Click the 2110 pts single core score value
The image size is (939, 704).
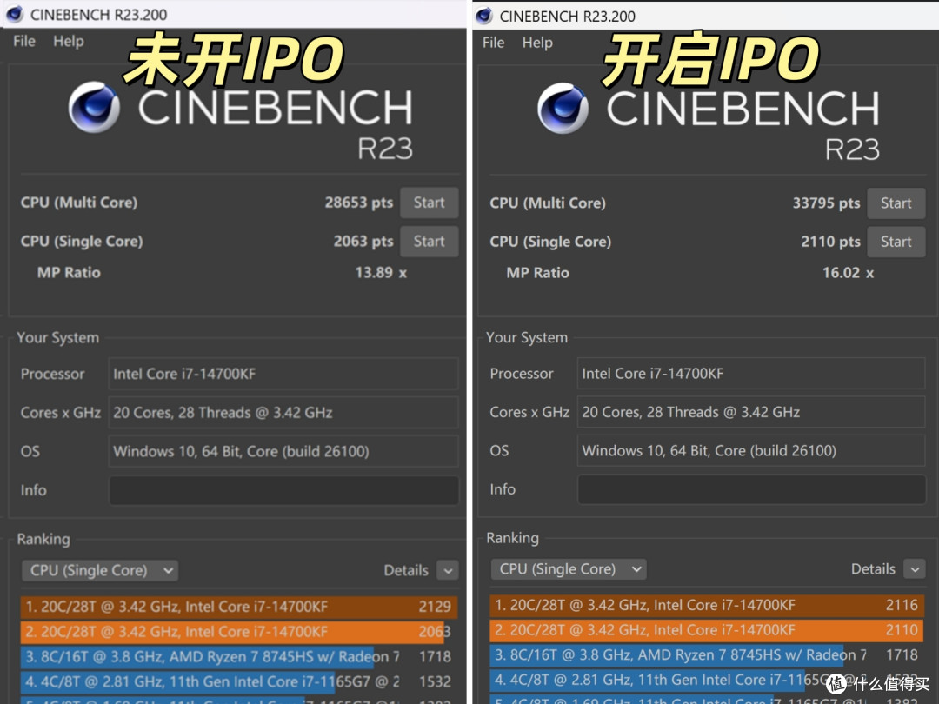(830, 242)
